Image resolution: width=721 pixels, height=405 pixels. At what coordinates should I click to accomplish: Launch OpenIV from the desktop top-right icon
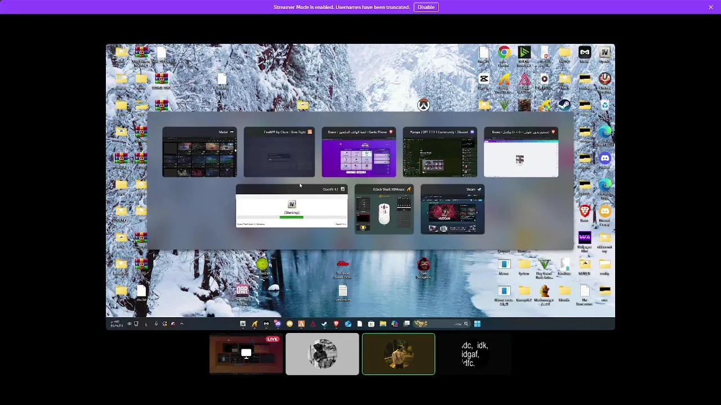[605, 53]
